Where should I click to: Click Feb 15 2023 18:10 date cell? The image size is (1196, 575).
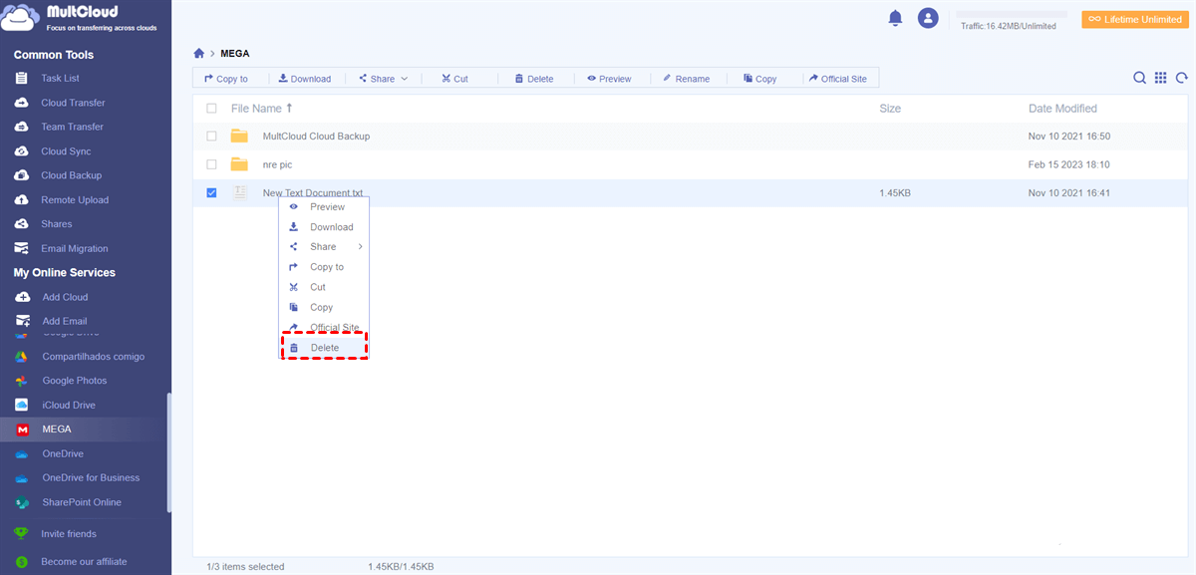1069,164
